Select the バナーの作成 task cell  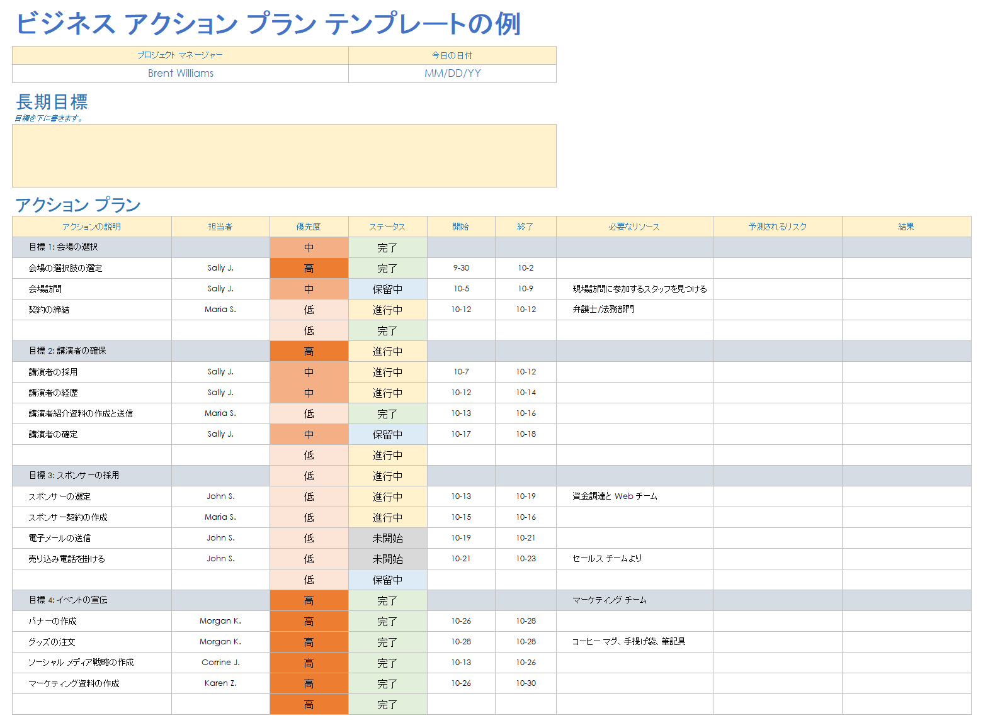click(x=92, y=621)
